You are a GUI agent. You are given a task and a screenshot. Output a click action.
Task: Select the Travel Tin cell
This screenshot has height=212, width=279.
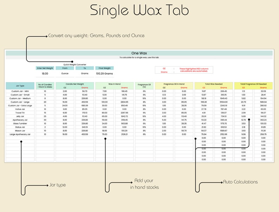point(20,113)
